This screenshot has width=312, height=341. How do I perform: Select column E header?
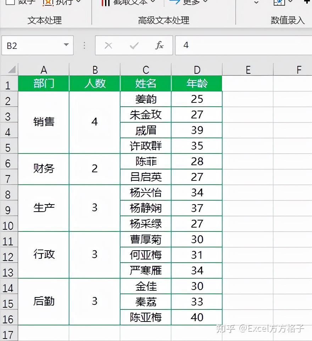[247, 69]
